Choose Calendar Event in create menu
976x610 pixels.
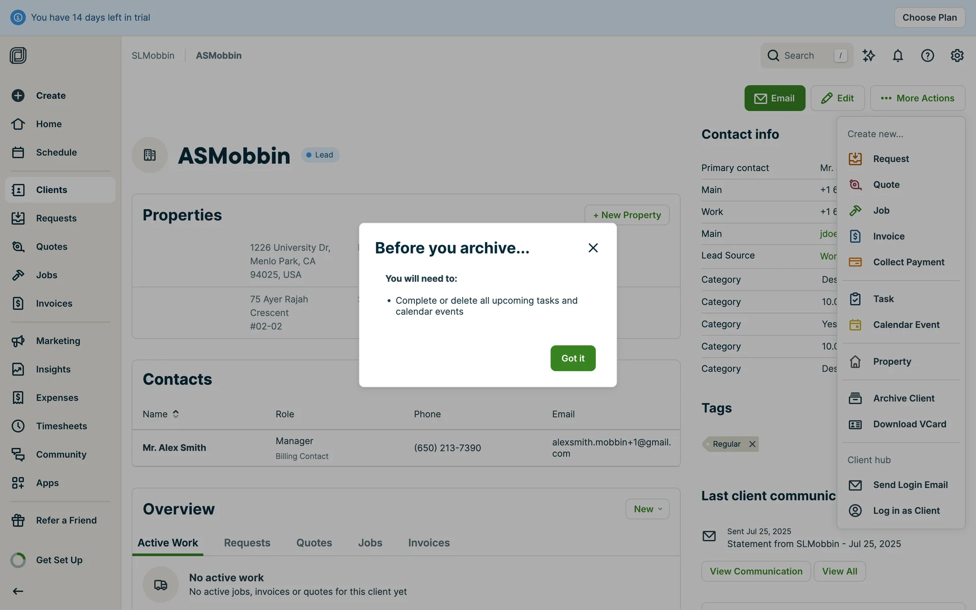point(906,324)
